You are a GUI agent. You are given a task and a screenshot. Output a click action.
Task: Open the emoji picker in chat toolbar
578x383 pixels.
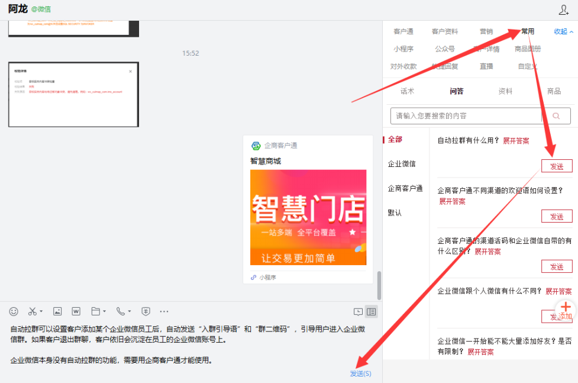(14, 311)
